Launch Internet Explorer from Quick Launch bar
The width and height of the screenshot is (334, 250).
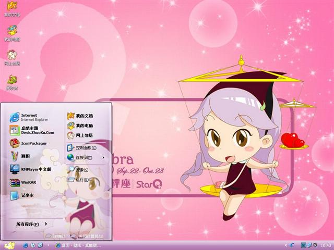pos(26,245)
